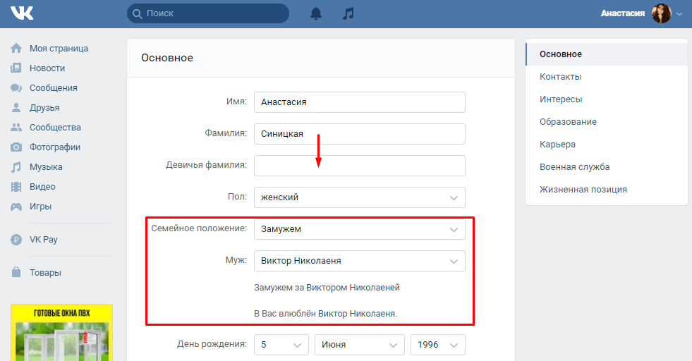Screen dimensions: 692x361
Task: Switch to the Основное settings tab
Action: coord(607,54)
